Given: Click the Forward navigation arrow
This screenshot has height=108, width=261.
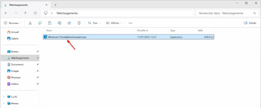Looking at the screenshot, I should click(16, 13).
